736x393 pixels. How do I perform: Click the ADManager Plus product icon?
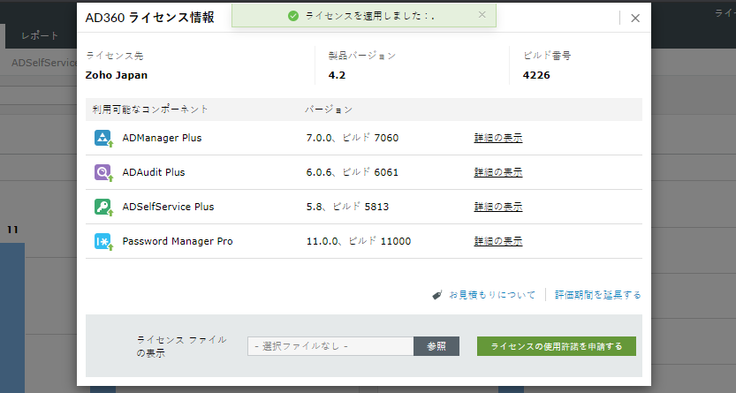click(x=103, y=138)
